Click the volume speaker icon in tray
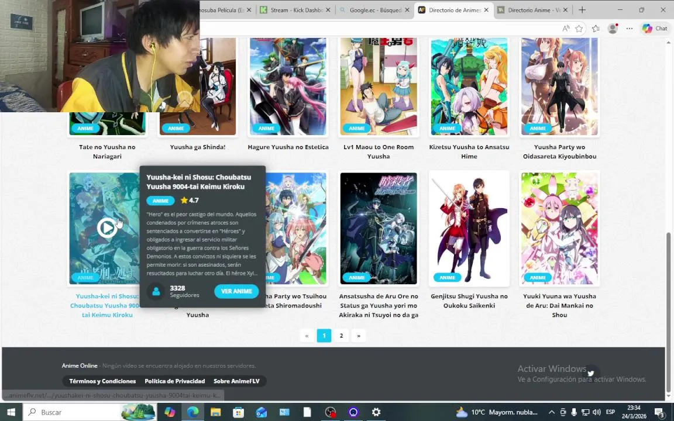This screenshot has width=674, height=421. [596, 412]
